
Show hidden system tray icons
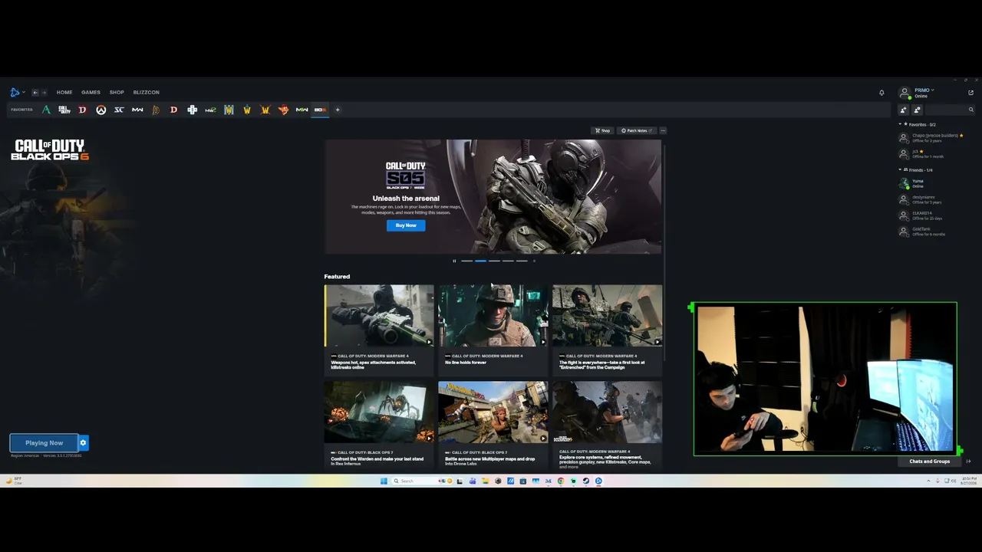tap(928, 481)
